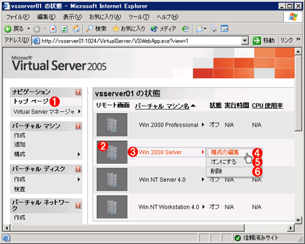Open help icon for バーチャル ディスク section
Screen dimensions: 305x244
78,169
